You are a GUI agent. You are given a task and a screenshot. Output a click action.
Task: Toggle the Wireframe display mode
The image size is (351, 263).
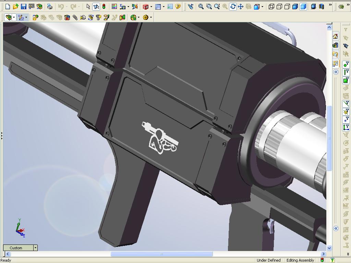271,7
